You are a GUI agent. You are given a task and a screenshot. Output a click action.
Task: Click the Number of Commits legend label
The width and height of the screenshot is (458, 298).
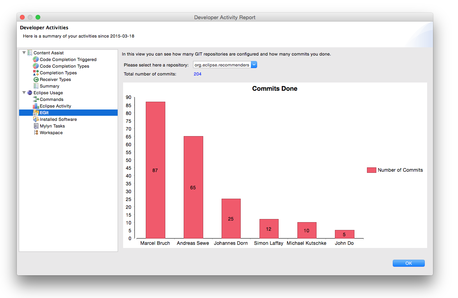tap(400, 170)
